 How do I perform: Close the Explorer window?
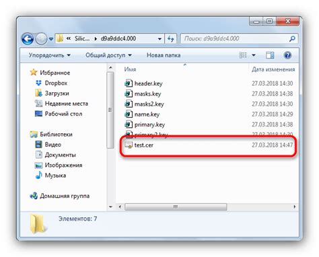[287, 22]
